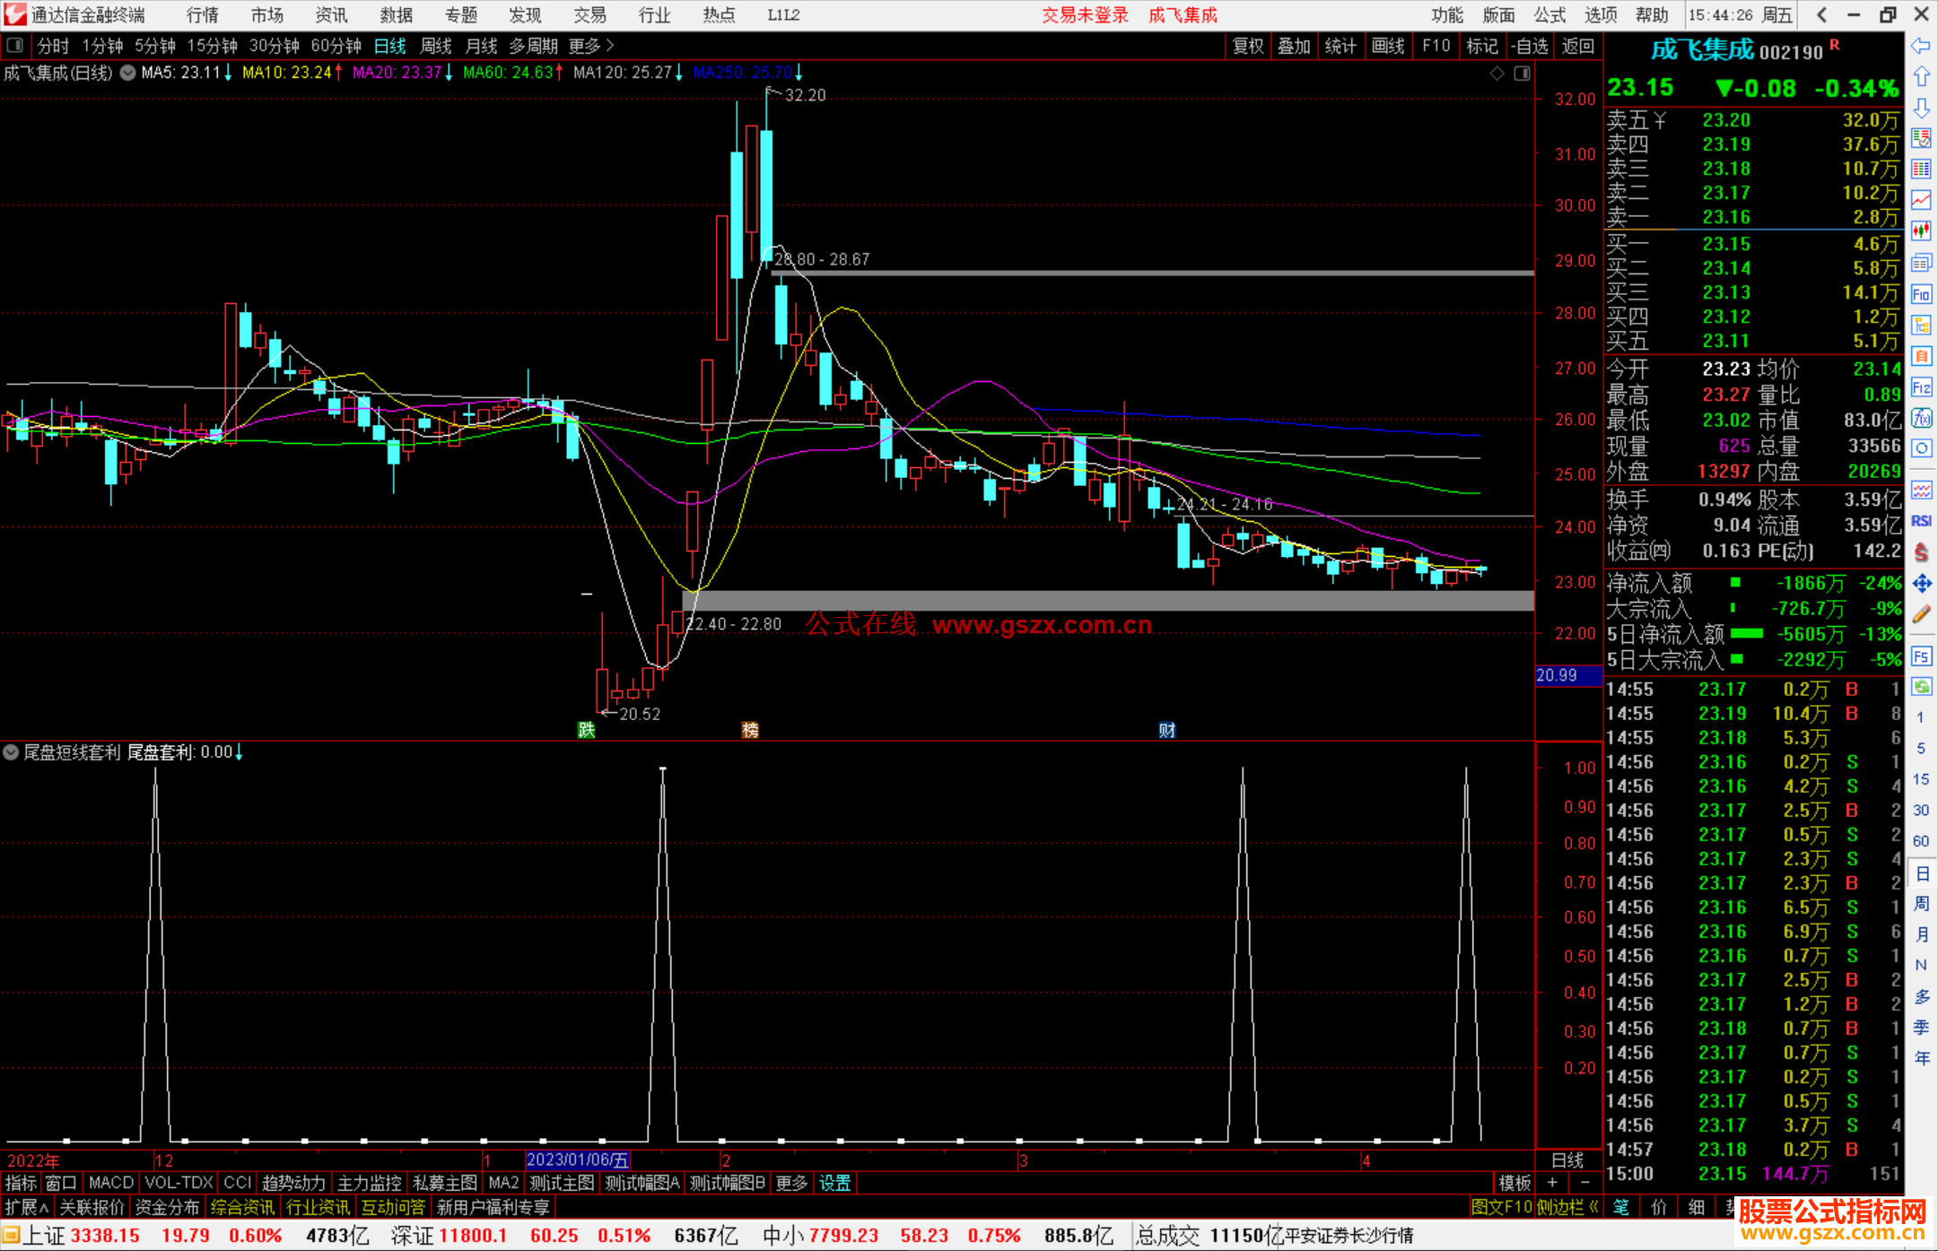Open the F10 company info sidebar icon
The image size is (1938, 1251).
(x=1921, y=295)
